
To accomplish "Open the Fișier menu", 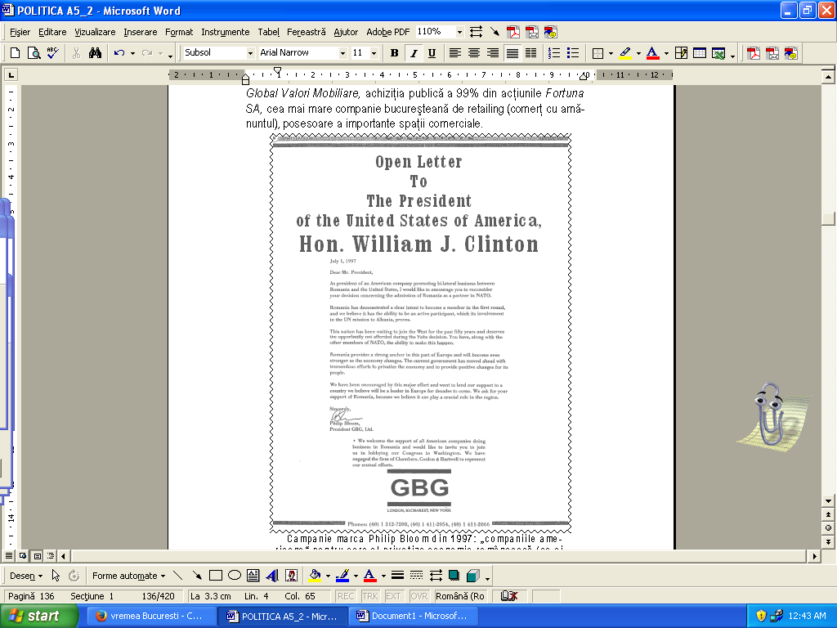I will coord(20,32).
